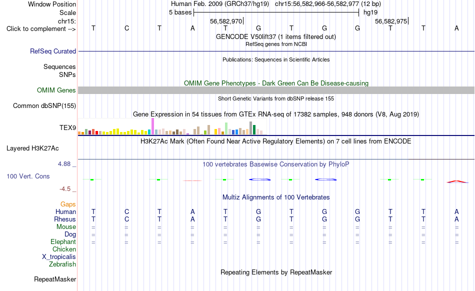Image resolution: width=475 pixels, height=291 pixels.
Task: Click the X_tropicalis species label
Action: [x=59, y=257]
